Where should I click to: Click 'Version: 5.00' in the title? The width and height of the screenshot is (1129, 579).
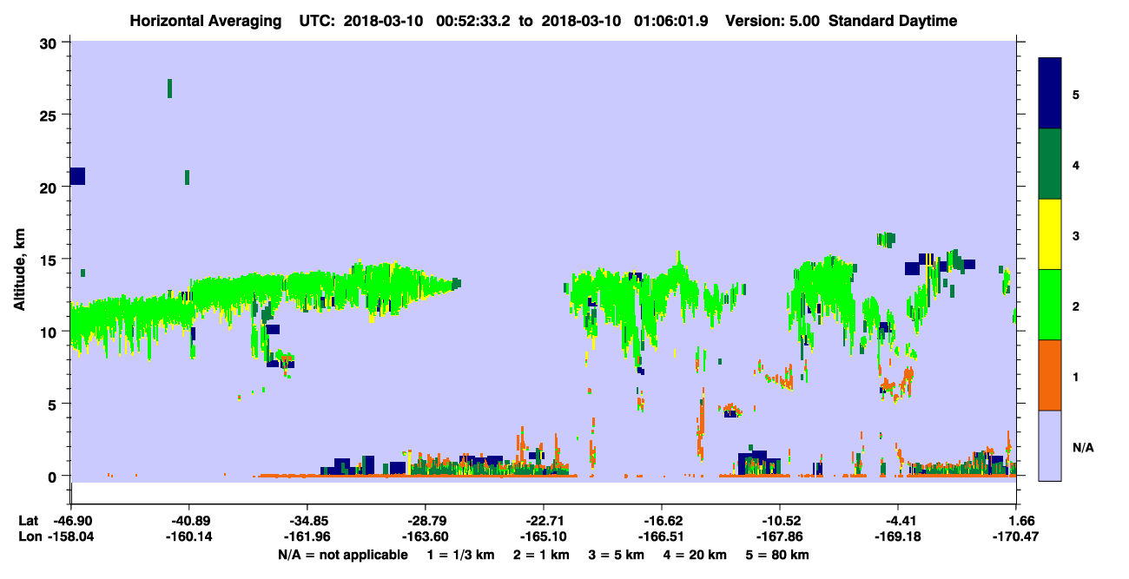pos(771,21)
